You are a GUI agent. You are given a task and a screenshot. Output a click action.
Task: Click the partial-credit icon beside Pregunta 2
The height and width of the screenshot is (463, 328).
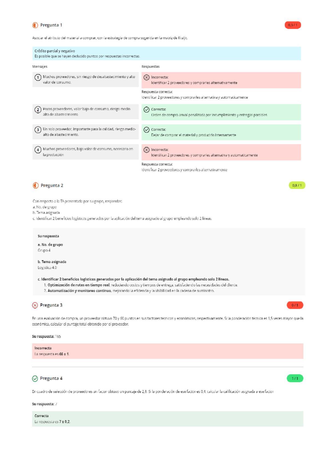tap(36, 186)
